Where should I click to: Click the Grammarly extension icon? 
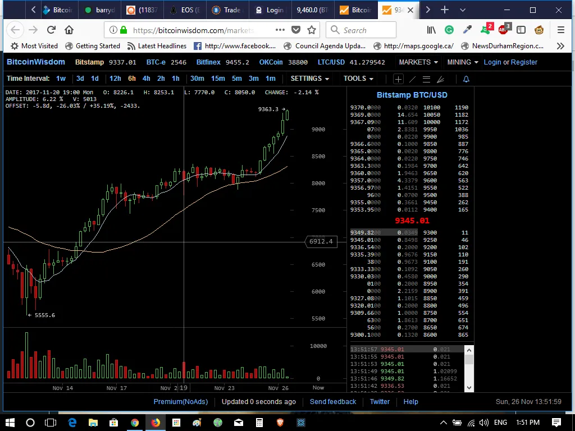(449, 30)
